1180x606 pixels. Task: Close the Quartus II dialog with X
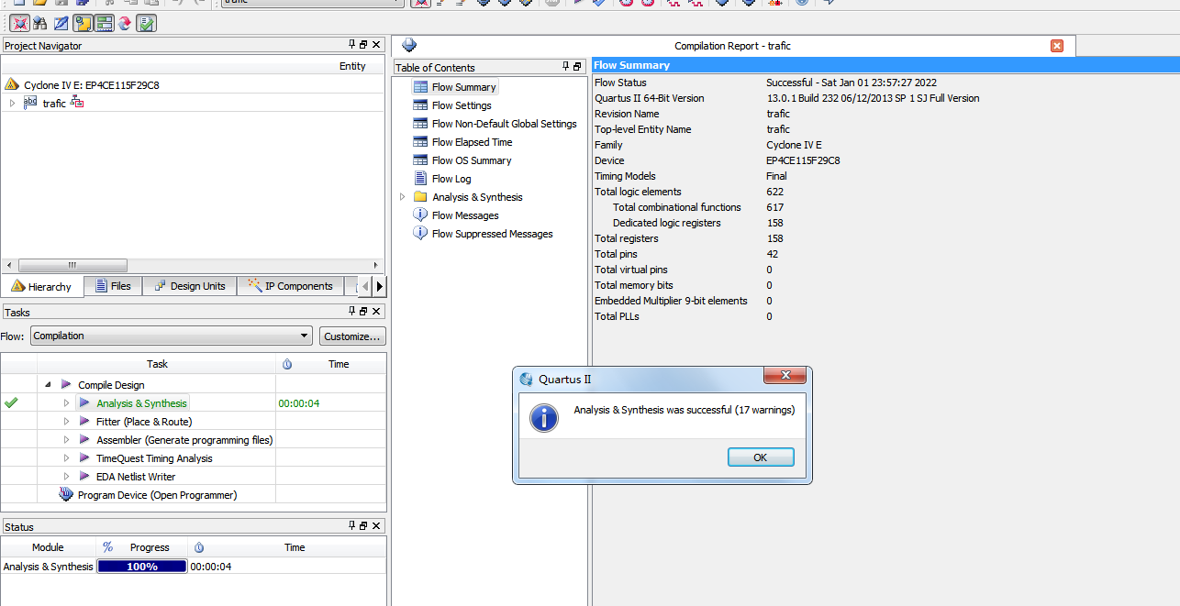click(785, 376)
